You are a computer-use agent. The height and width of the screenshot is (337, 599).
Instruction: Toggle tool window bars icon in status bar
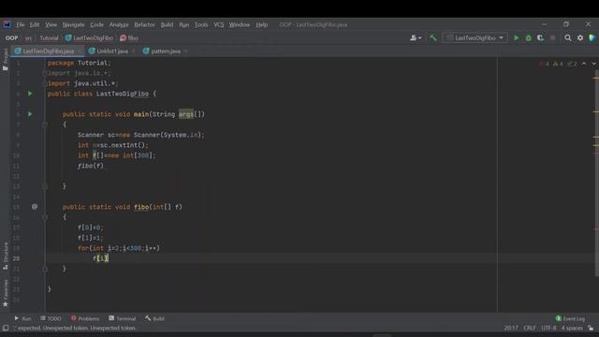[x=6, y=329]
